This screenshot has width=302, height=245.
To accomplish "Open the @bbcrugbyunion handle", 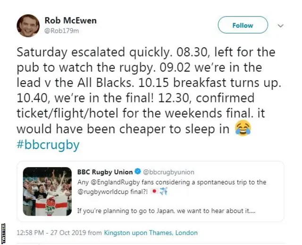I will pyautogui.click(x=168, y=172).
